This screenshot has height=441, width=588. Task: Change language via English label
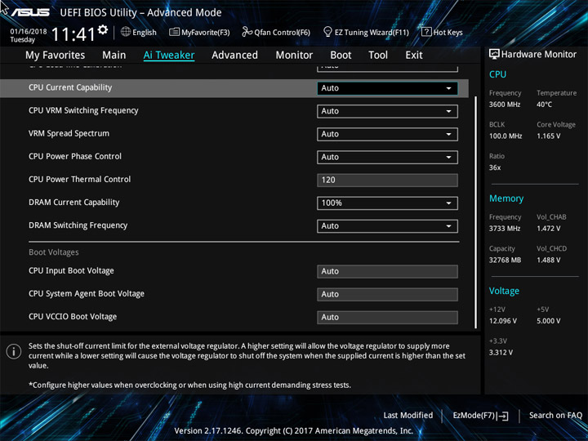[x=145, y=32]
